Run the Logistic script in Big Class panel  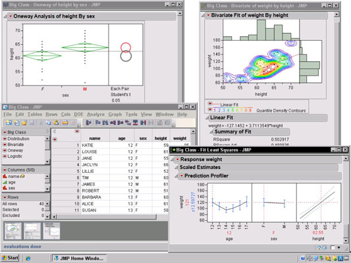14,156
